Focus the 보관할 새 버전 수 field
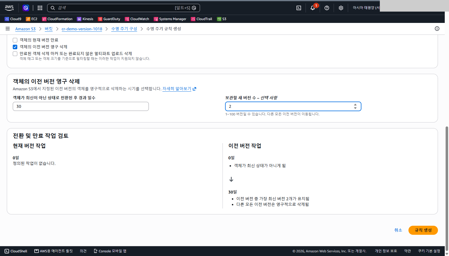Image resolution: width=449 pixels, height=256 pixels. pos(293,106)
